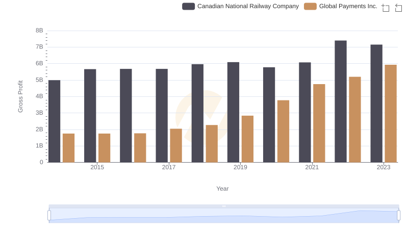Image resolution: width=408 pixels, height=235 pixels.
Task: Click the Global Payments bar for 2014
Action: pos(69,148)
